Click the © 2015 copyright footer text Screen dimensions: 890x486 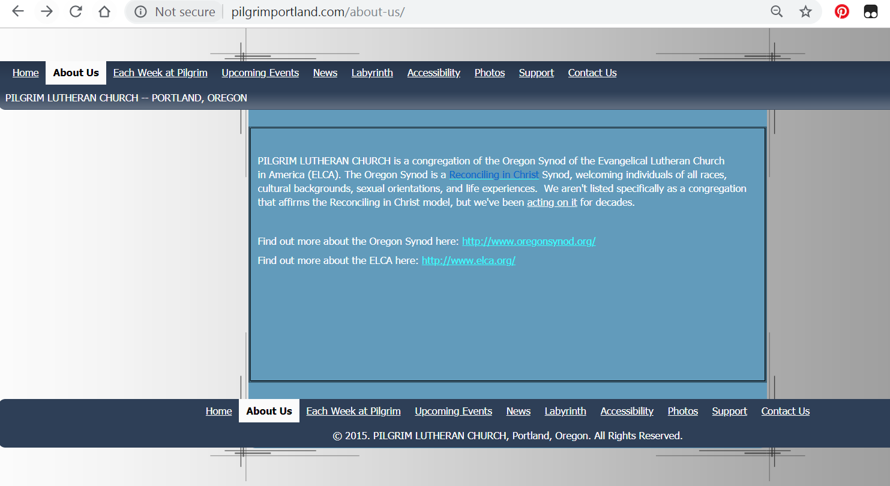508,436
